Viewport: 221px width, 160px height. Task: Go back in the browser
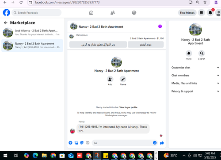[x=5, y=2]
